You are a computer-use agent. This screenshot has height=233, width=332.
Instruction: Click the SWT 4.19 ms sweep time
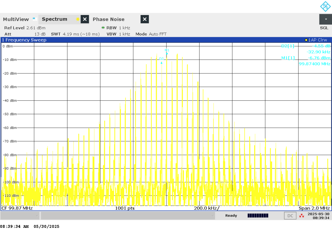tap(75, 34)
